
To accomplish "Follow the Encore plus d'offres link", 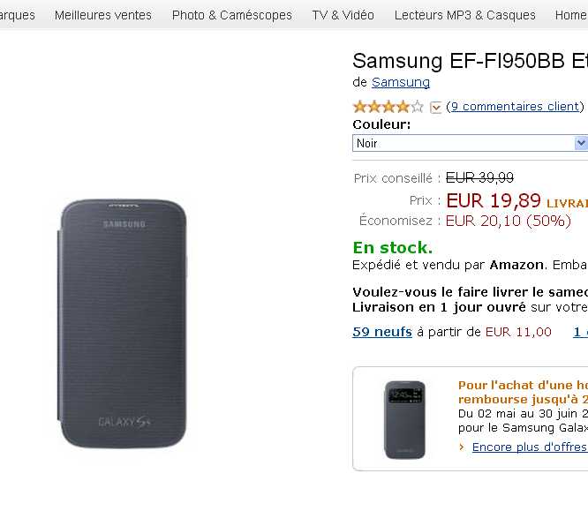I will point(529,447).
